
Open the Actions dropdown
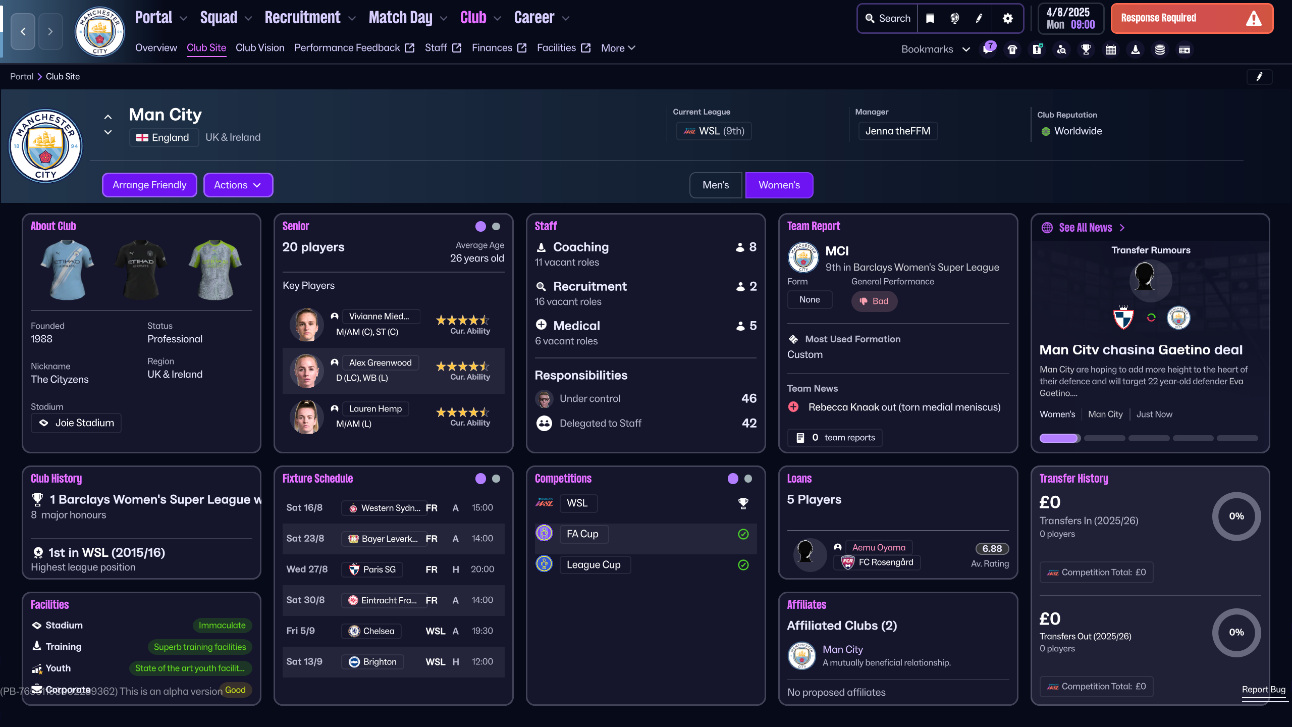point(238,185)
